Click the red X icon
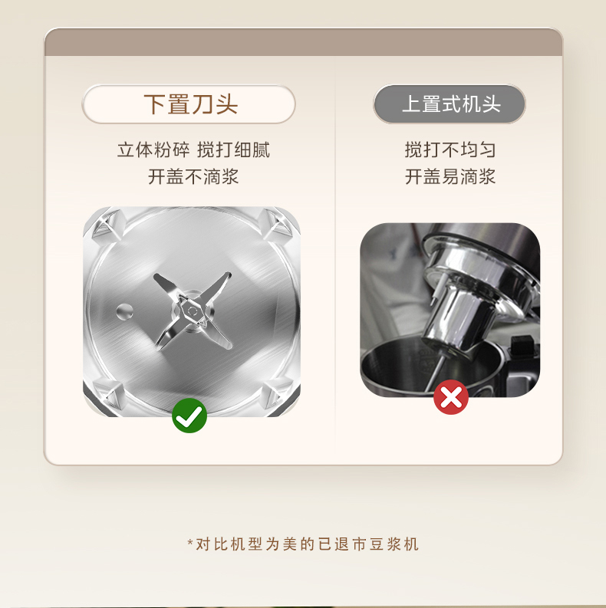 [451, 397]
